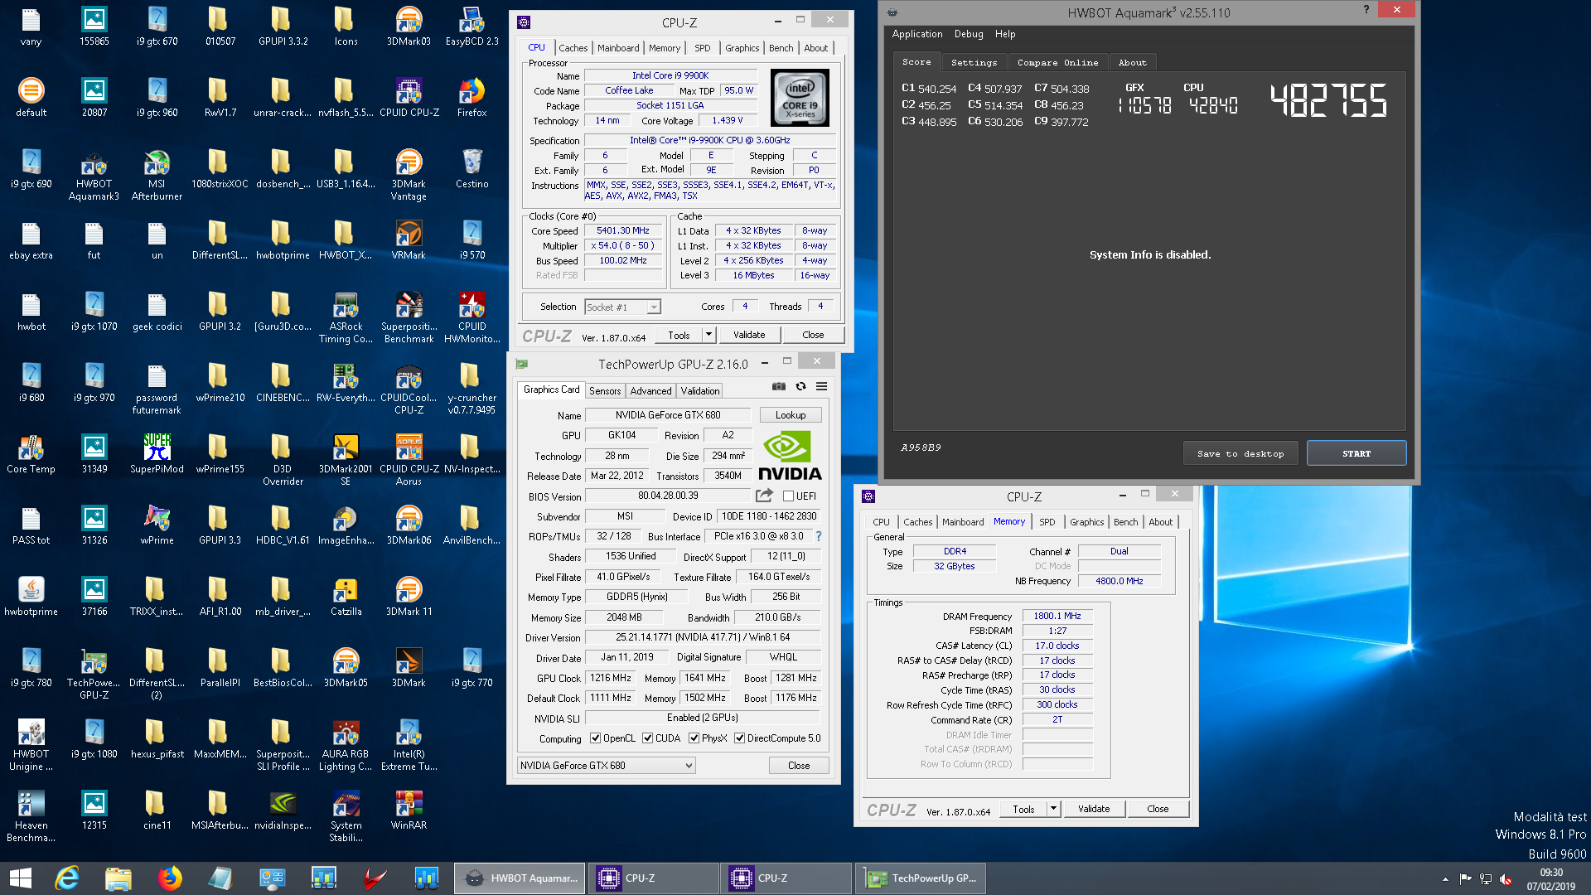The image size is (1591, 895).
Task: Switch to Sensors tab in GPU-Z
Action: (605, 391)
